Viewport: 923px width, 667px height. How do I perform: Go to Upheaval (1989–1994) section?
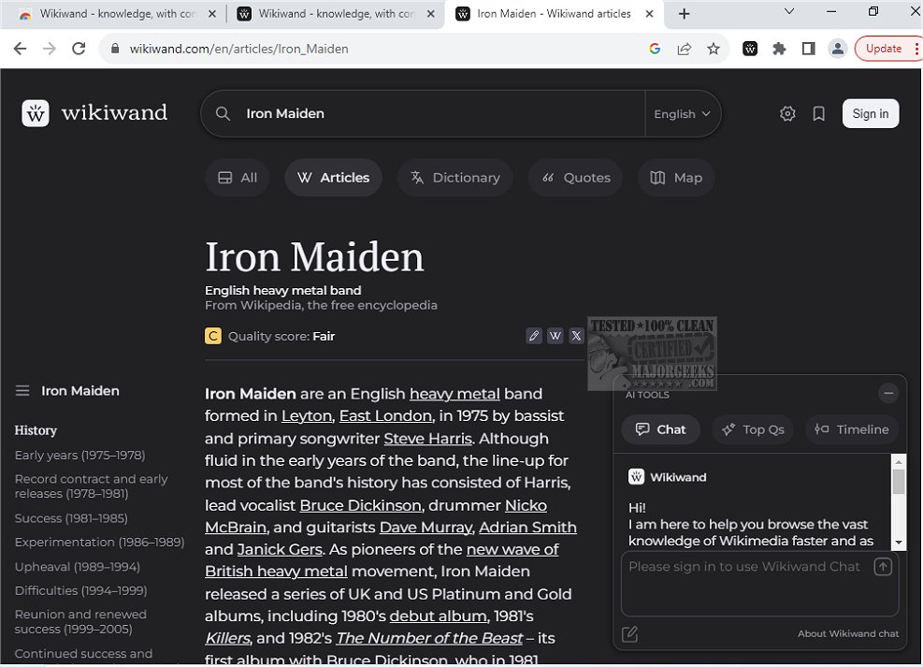[77, 567]
